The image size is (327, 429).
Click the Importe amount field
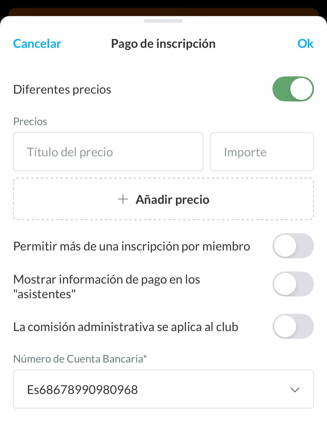262,152
